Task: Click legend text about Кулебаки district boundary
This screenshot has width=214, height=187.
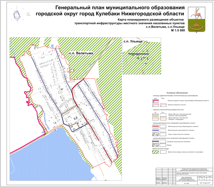Action: [x=188, y=101]
